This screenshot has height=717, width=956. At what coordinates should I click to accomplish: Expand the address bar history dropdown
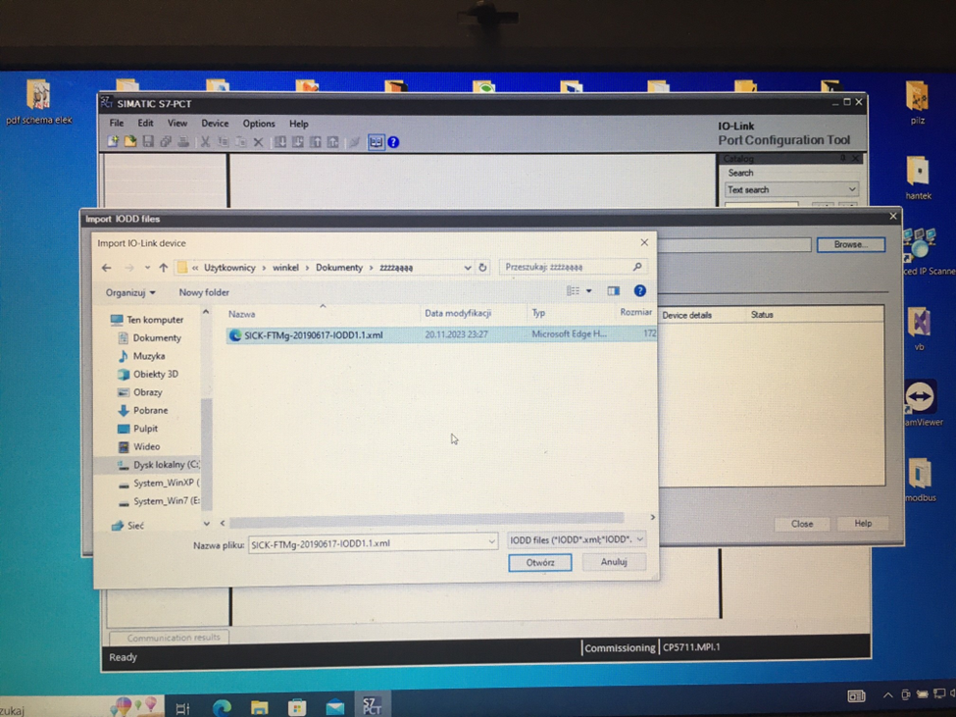click(467, 268)
